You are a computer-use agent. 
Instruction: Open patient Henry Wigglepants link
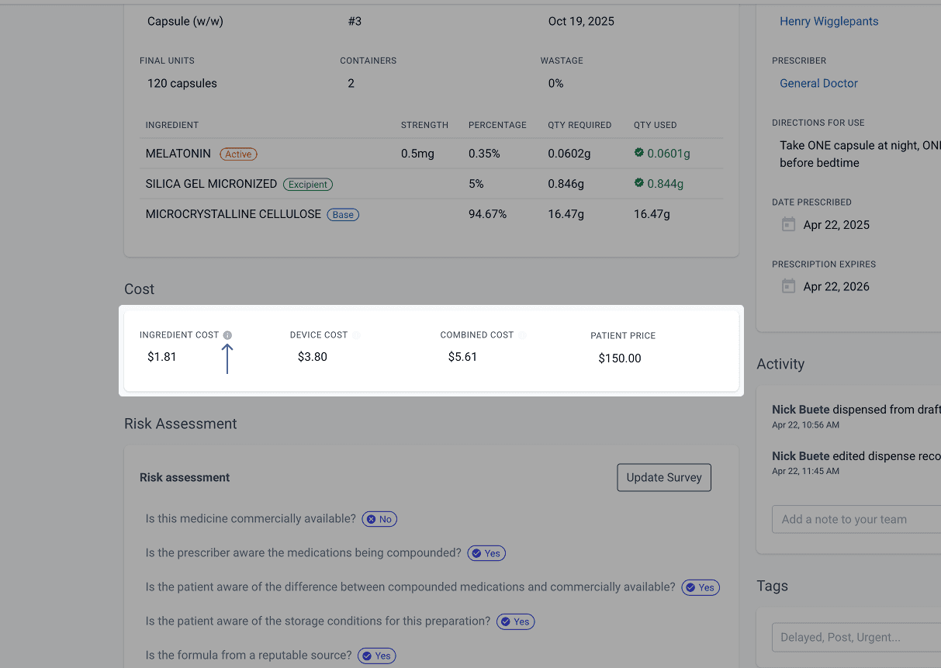pyautogui.click(x=829, y=21)
